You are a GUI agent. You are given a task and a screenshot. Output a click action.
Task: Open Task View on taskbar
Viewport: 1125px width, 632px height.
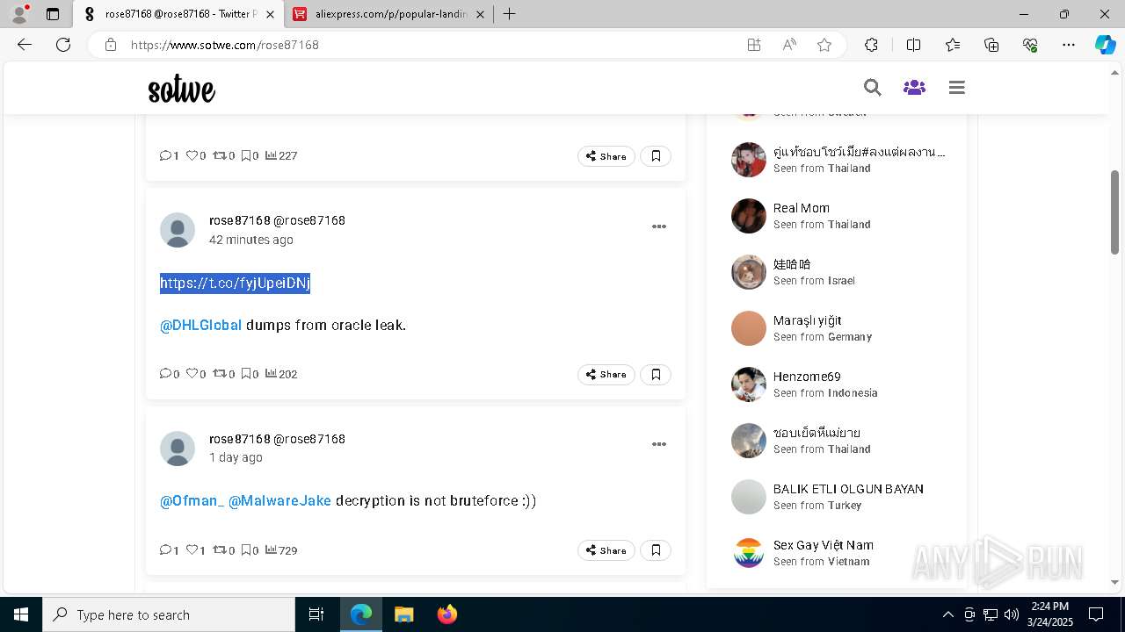pos(316,614)
